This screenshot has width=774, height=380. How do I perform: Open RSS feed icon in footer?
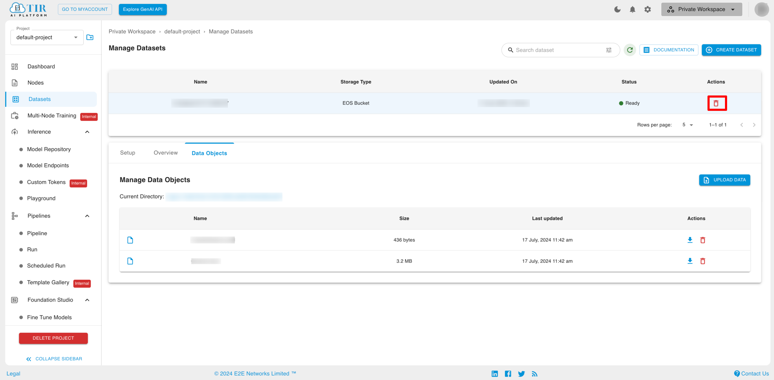[534, 374]
